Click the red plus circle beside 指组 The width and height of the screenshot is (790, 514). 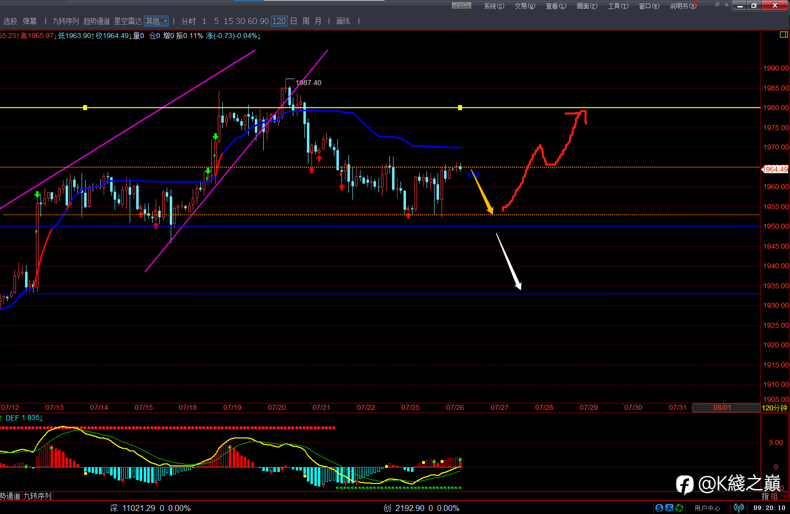784,496
